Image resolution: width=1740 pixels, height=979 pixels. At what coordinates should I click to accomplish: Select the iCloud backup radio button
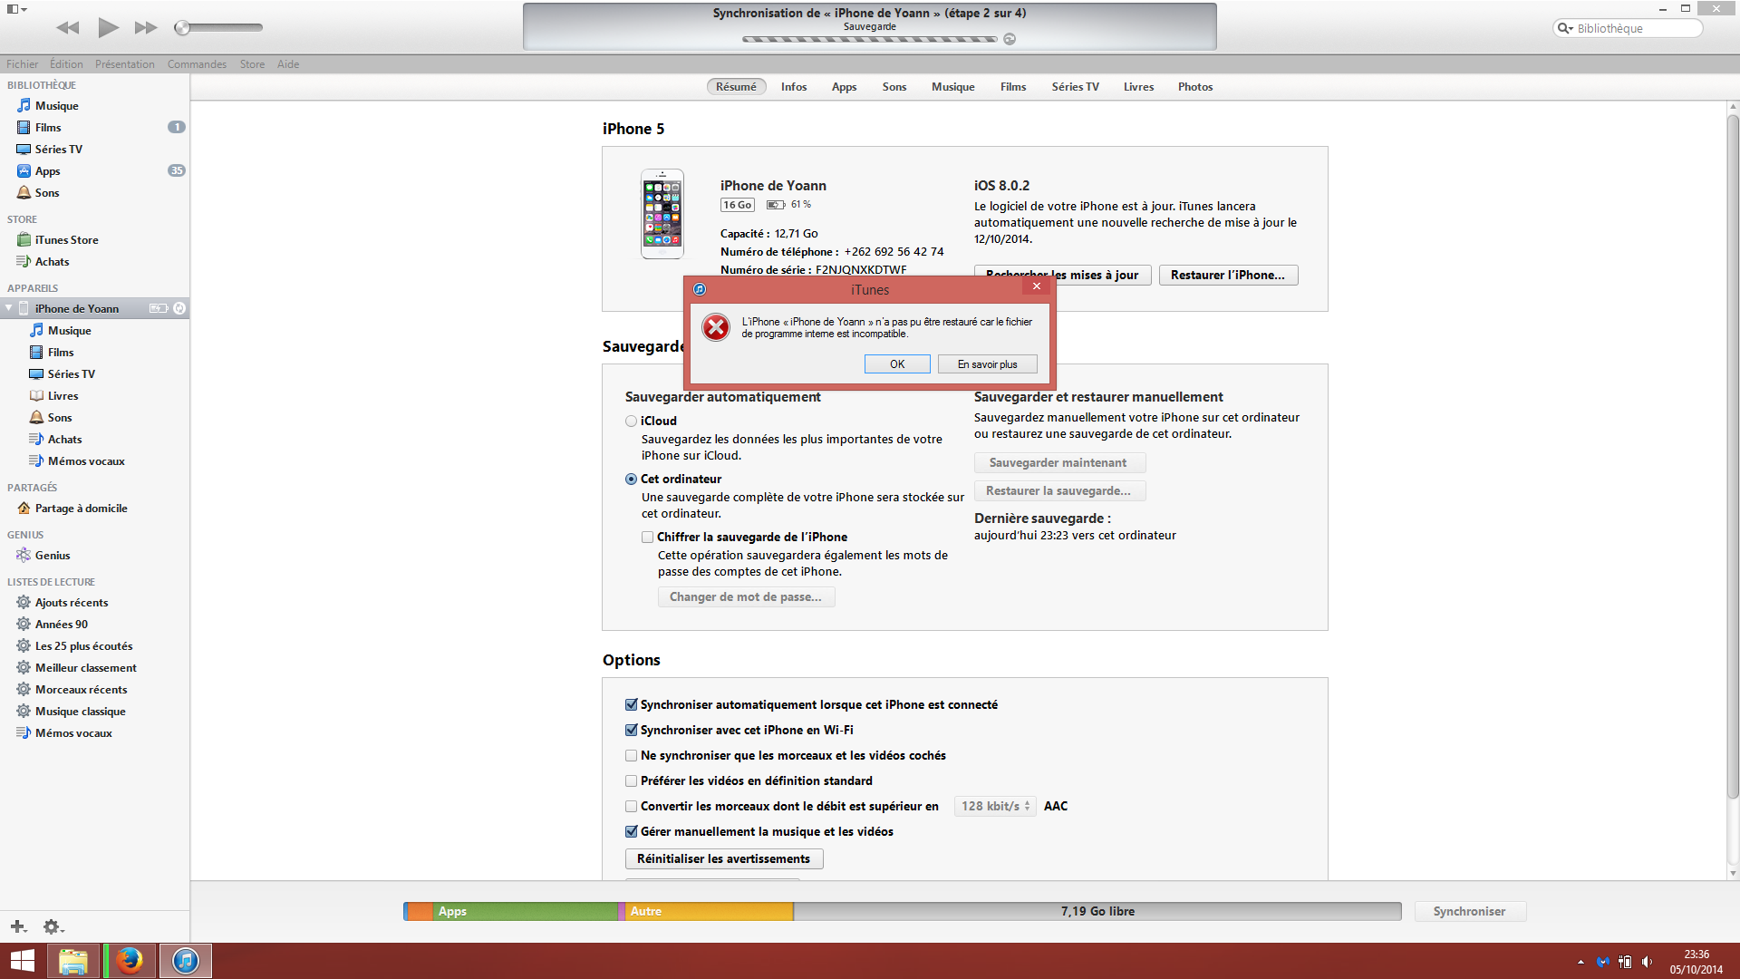point(631,422)
